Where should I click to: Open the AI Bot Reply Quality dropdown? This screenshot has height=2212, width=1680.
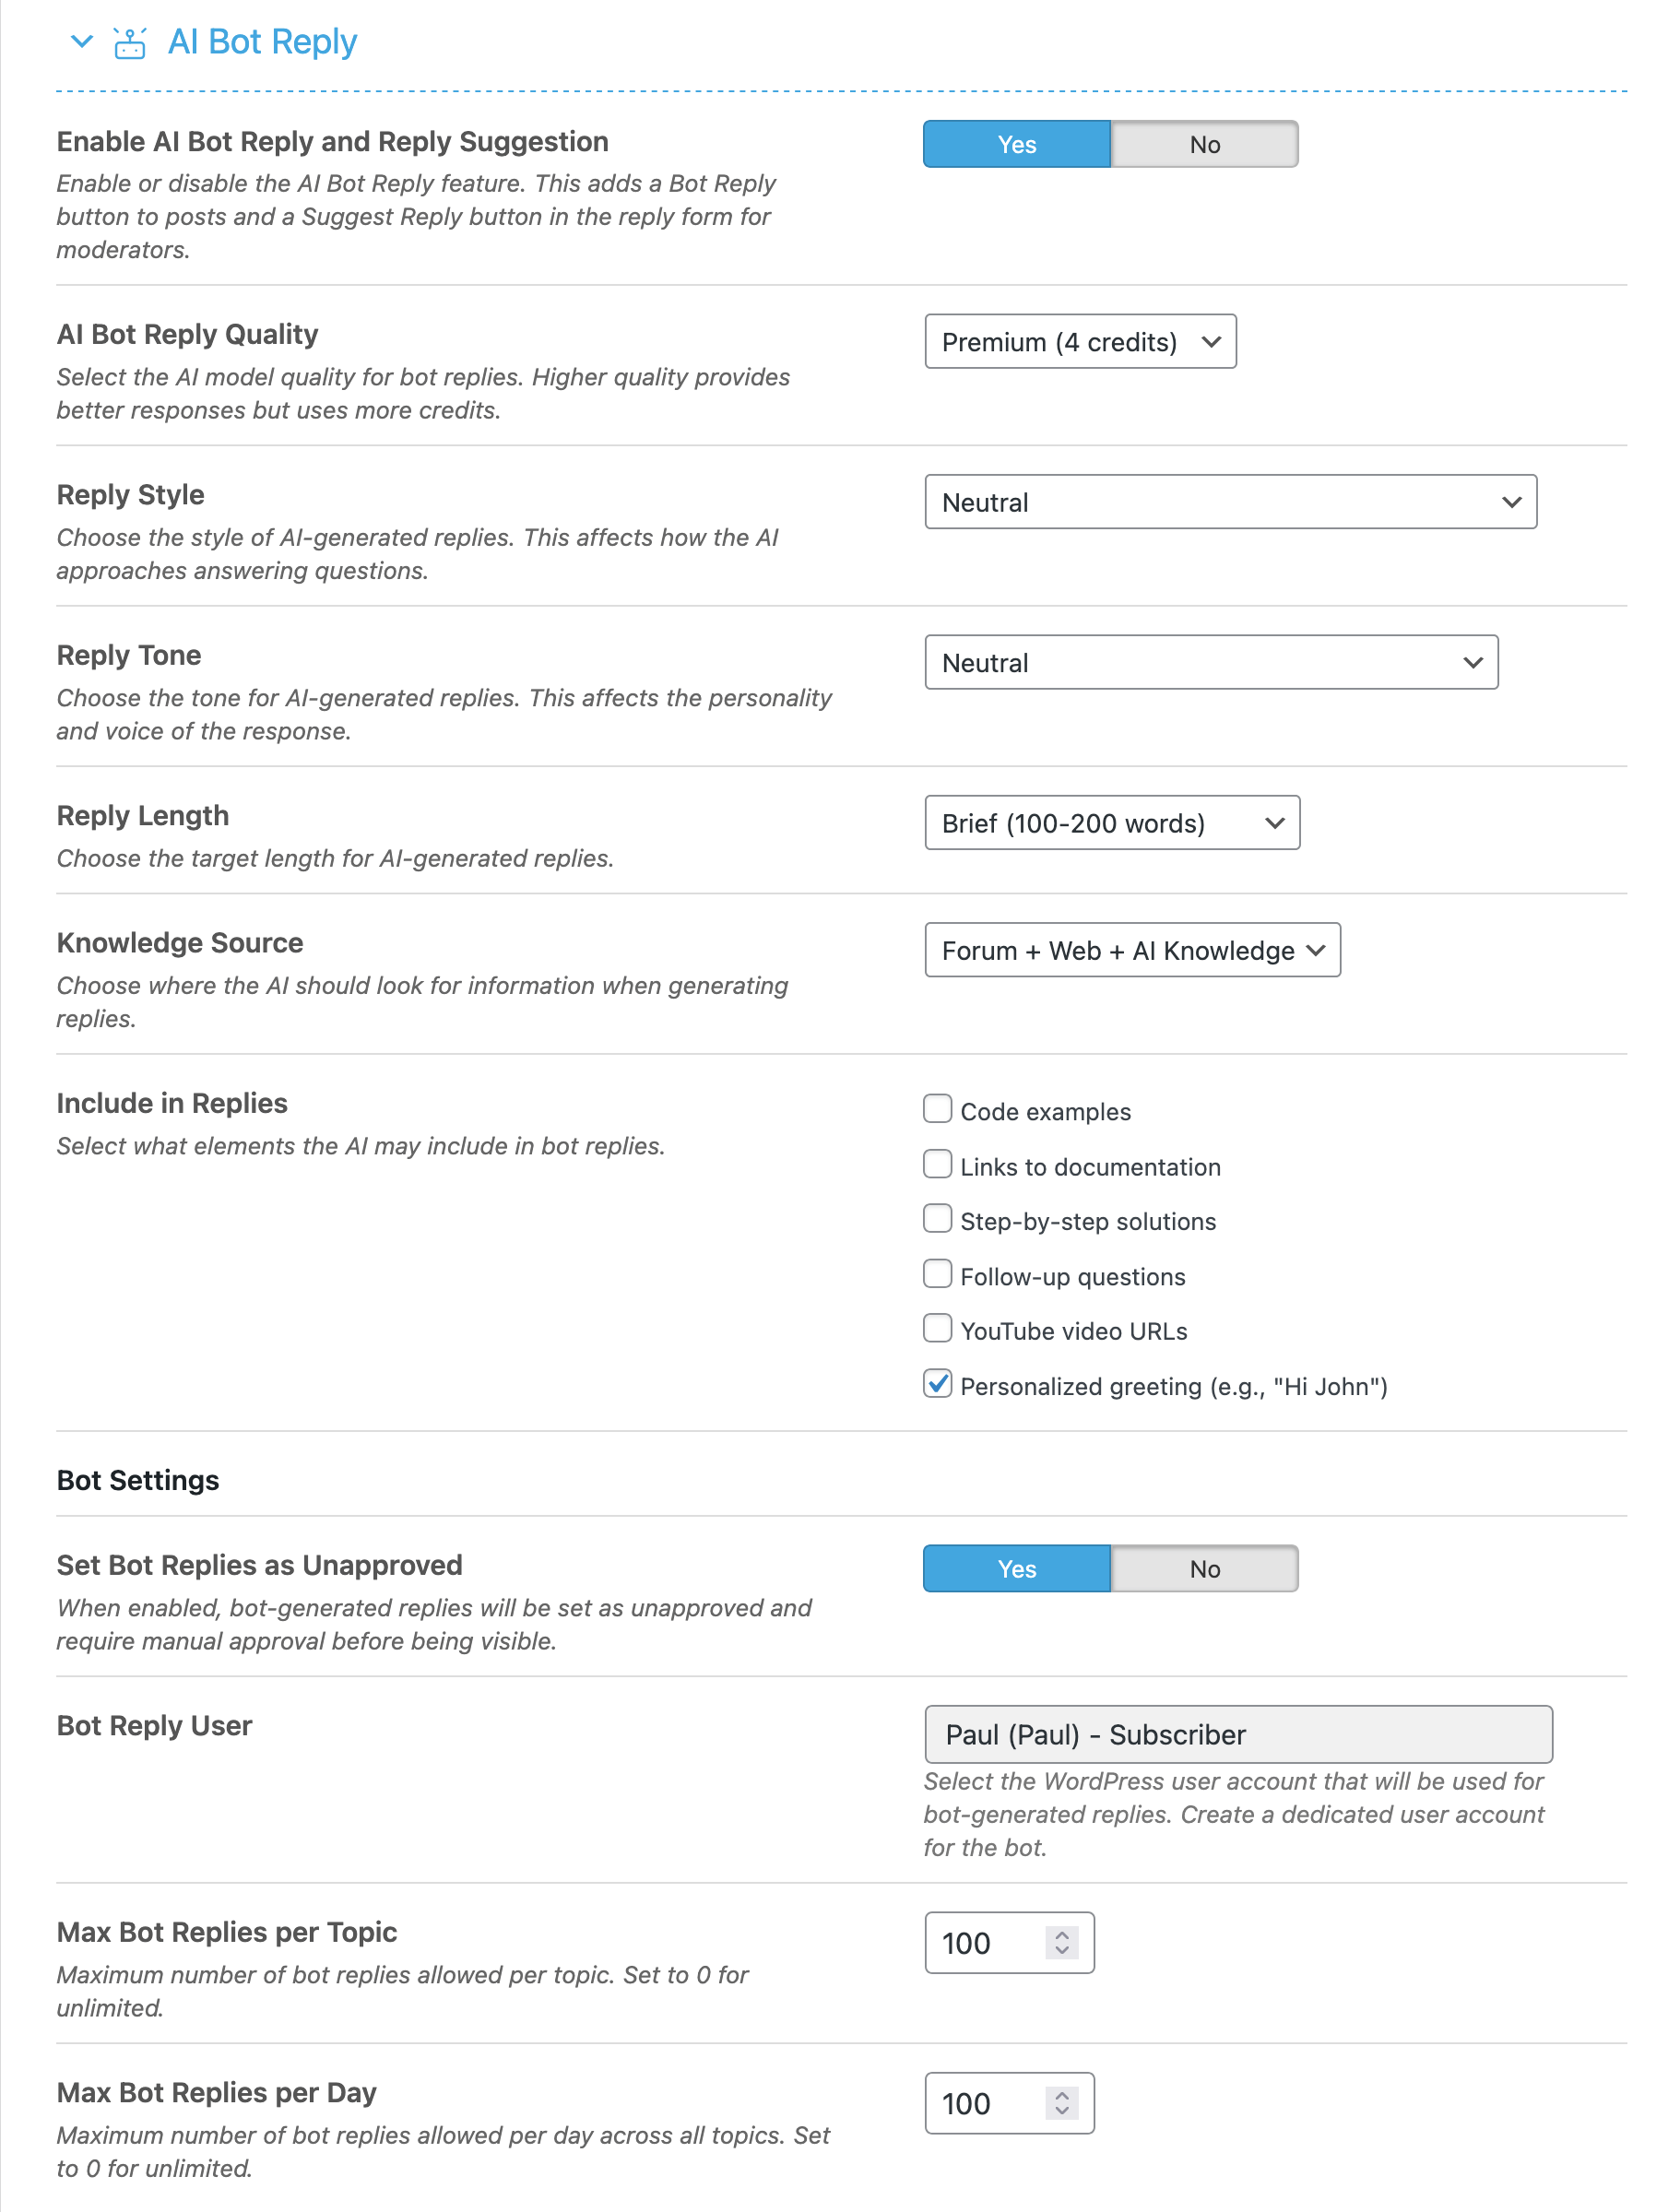click(x=1080, y=341)
